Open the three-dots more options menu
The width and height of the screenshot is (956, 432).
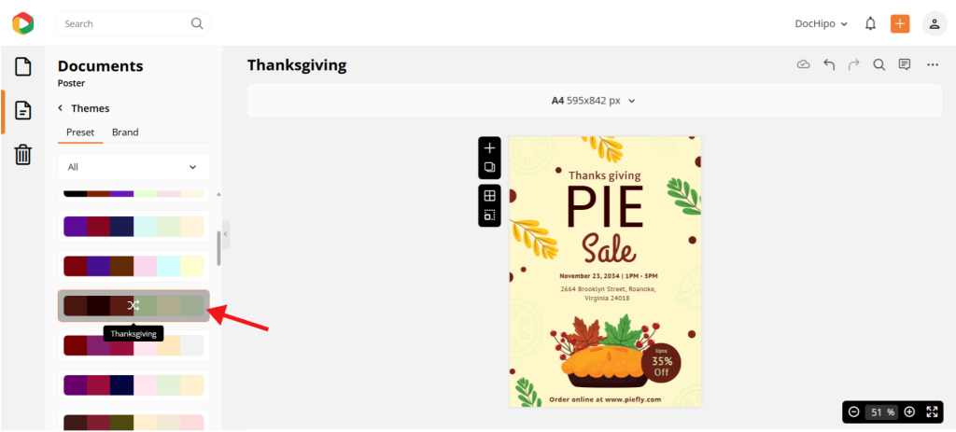(932, 64)
